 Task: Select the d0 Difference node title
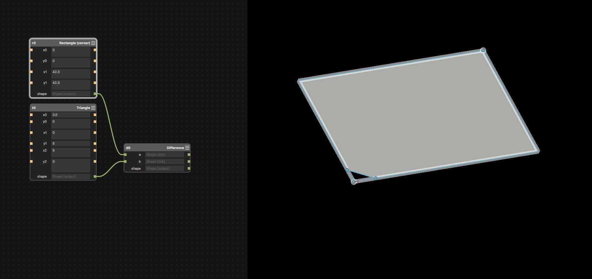click(175, 148)
